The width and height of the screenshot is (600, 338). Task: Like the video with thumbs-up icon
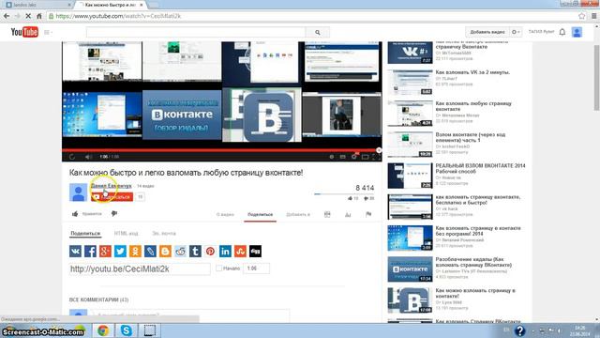coord(75,214)
